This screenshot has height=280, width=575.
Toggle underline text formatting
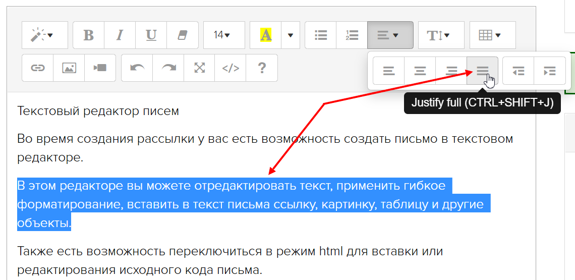pos(151,35)
